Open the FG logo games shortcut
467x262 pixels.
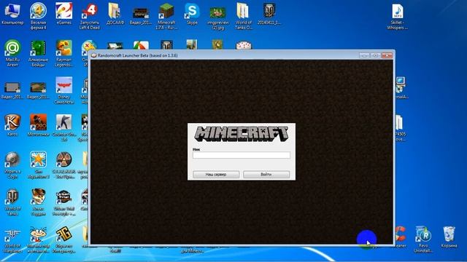tap(63, 240)
